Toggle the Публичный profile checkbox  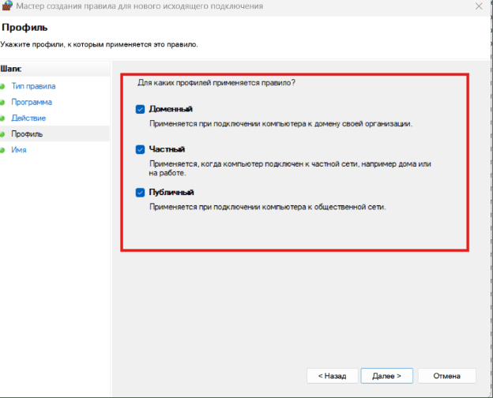140,192
